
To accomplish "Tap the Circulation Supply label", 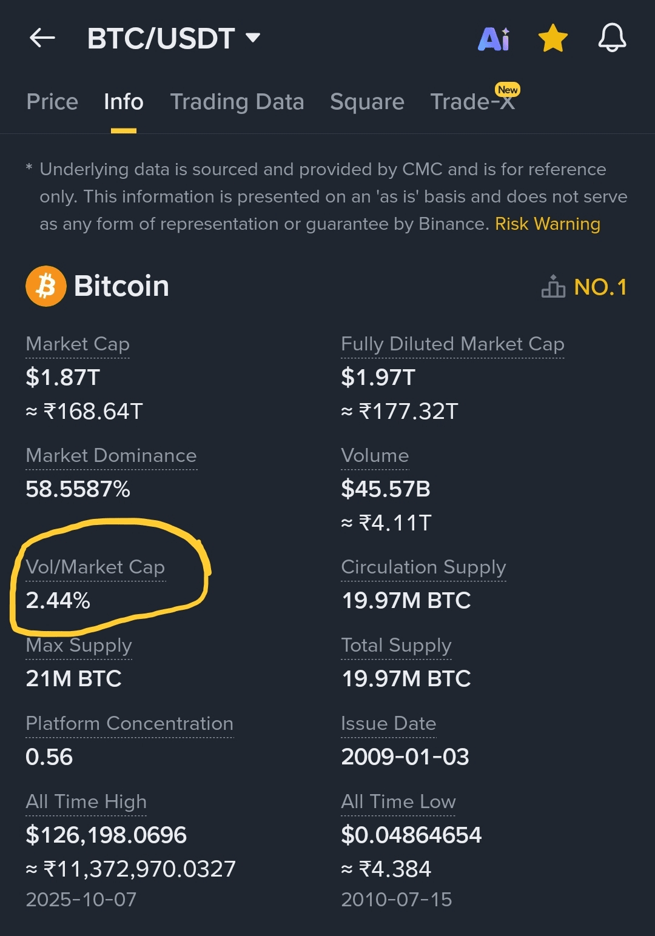I will pos(423,567).
